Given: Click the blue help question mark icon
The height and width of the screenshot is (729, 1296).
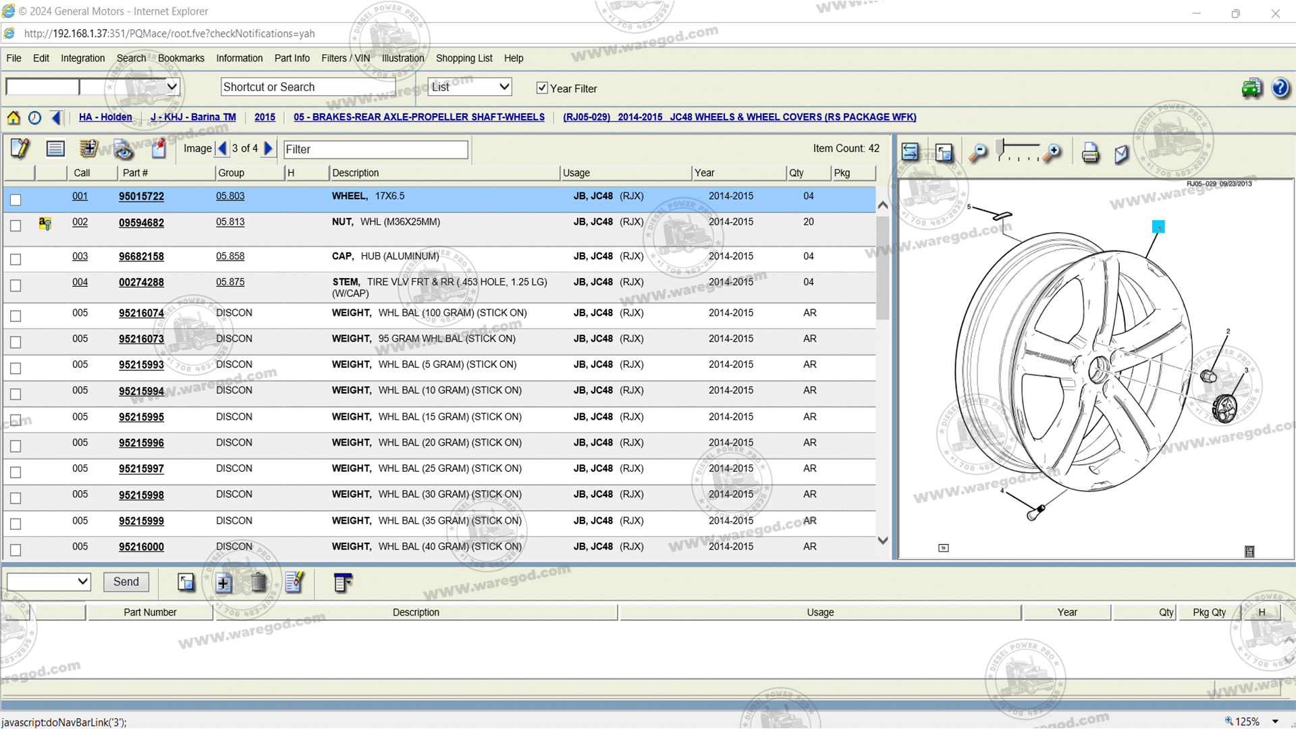Looking at the screenshot, I should pyautogui.click(x=1280, y=88).
